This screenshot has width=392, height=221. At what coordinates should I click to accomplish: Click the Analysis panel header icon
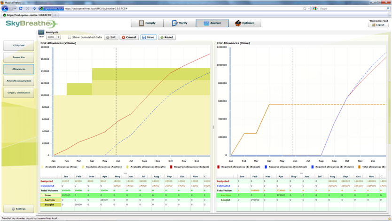pos(41,32)
